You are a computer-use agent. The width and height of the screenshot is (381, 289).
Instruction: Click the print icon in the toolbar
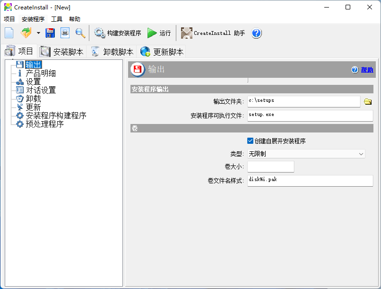coord(65,33)
